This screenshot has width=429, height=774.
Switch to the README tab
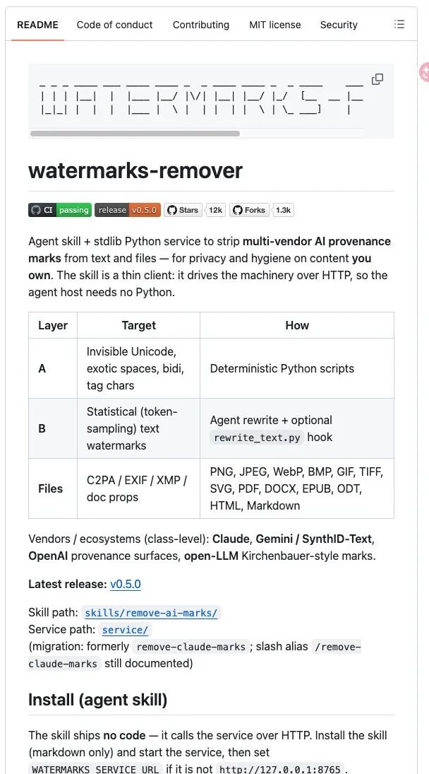coord(37,25)
